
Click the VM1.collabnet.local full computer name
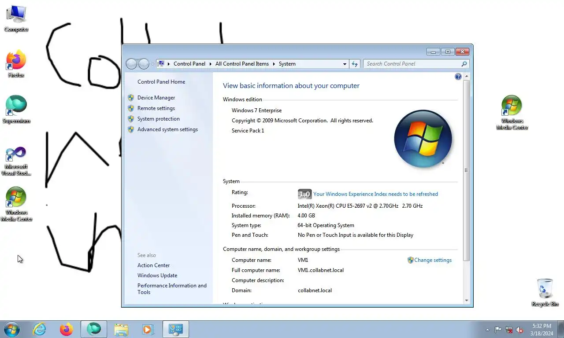[320, 270]
